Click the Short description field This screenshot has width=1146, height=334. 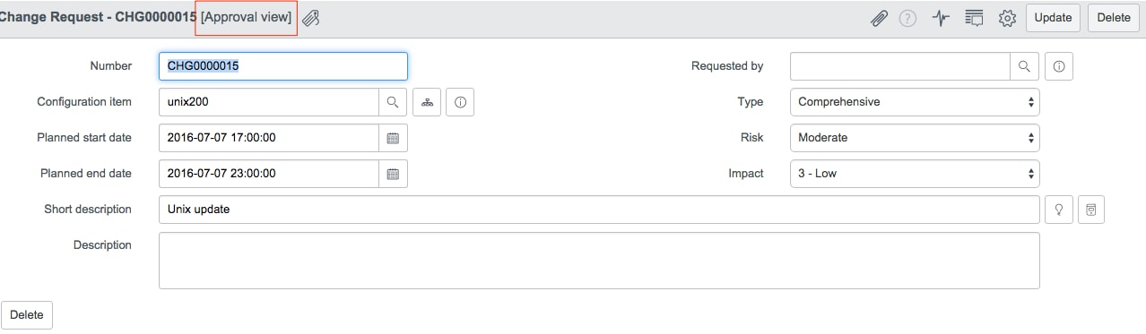click(599, 210)
